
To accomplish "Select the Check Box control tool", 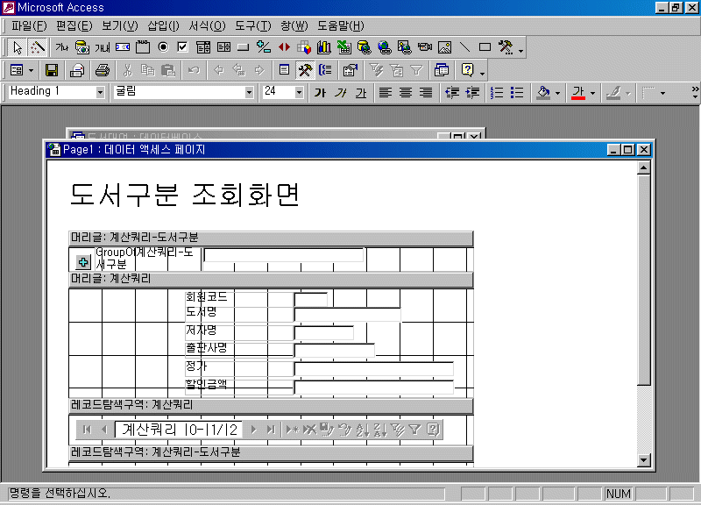I will pos(182,47).
